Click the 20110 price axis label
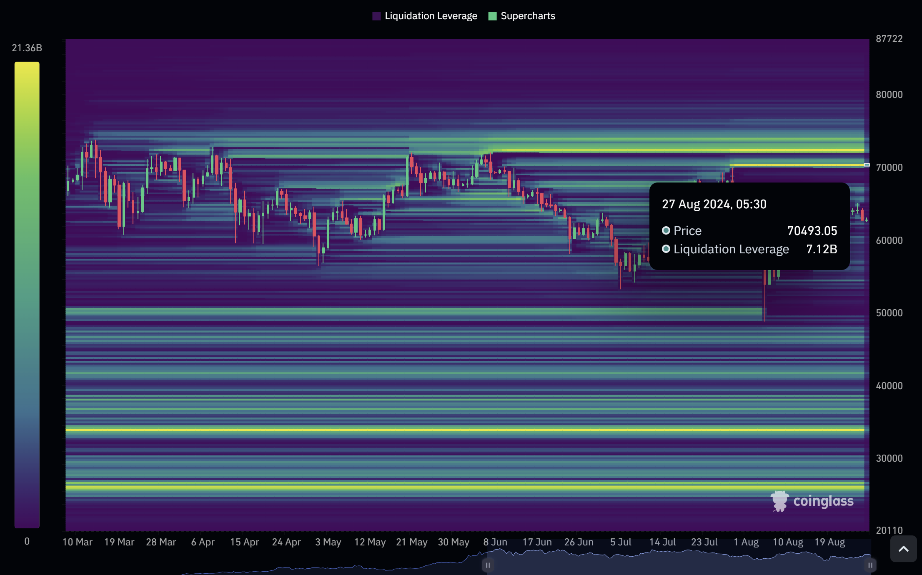Viewport: 922px width, 575px height. tap(889, 530)
